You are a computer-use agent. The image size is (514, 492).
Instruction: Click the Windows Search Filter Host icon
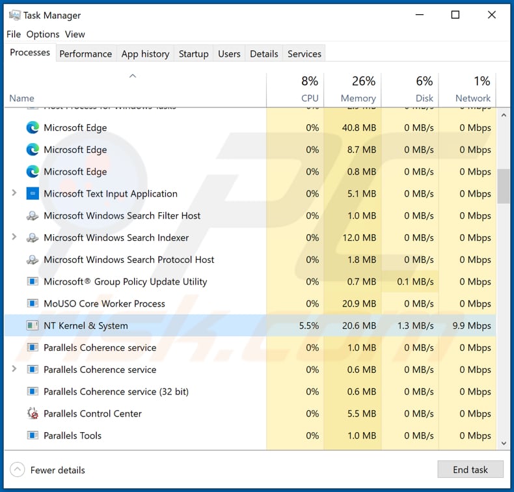(x=33, y=215)
